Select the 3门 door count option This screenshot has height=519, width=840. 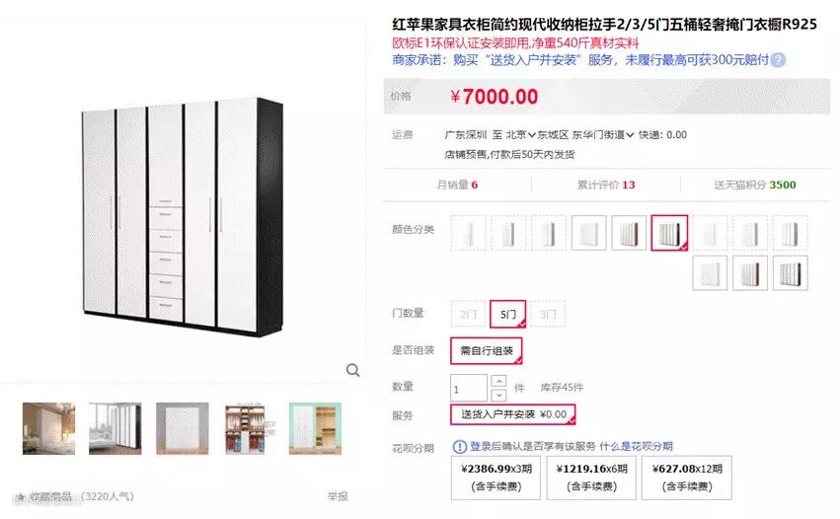click(x=548, y=314)
